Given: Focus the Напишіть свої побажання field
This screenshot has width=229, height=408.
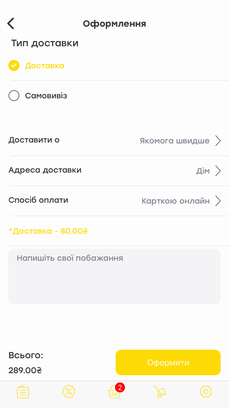Looking at the screenshot, I should pyautogui.click(x=114, y=276).
